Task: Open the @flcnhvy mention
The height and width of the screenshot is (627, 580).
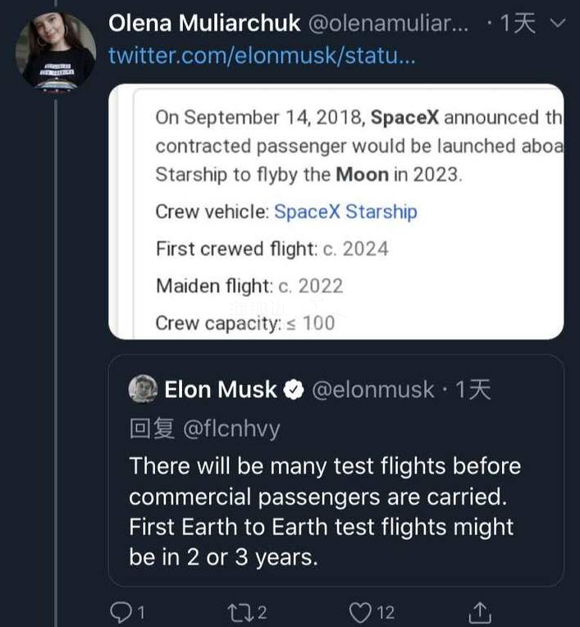Action: (x=231, y=429)
